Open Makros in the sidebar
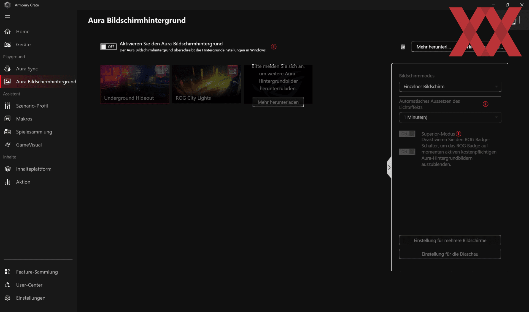The width and height of the screenshot is (529, 312). tap(38, 119)
